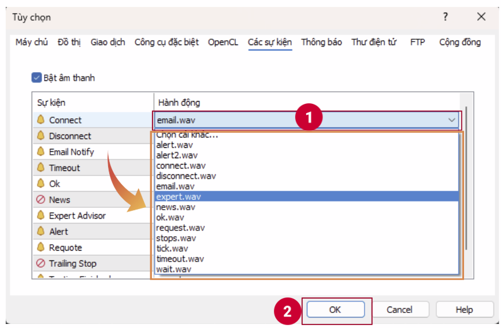Open the Thư điện tử tab
Screen dimensions: 501x328
click(374, 42)
